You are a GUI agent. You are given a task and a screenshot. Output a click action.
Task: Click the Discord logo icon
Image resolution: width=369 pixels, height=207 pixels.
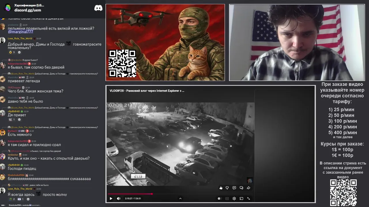[98, 8]
